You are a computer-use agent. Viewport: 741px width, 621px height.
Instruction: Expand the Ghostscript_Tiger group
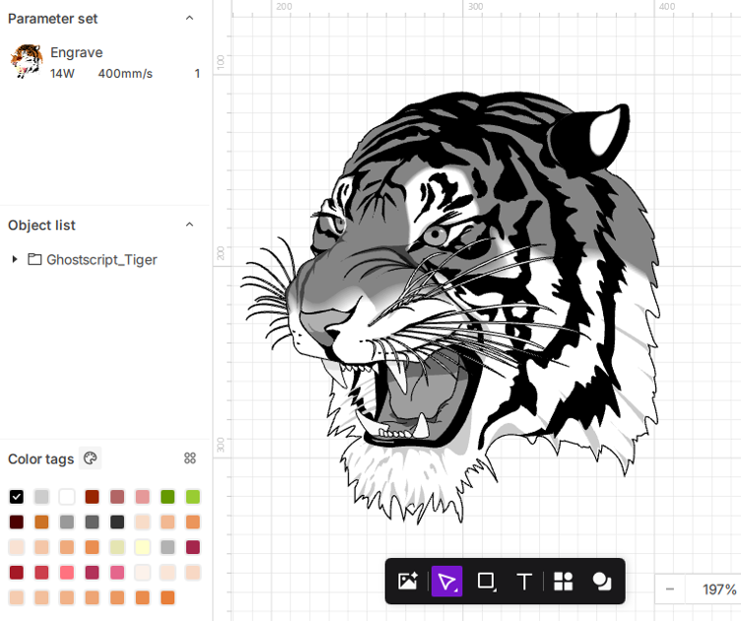point(15,260)
